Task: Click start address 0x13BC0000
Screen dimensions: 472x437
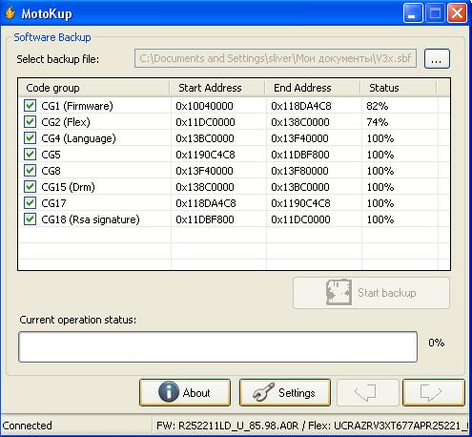Action: pyautogui.click(x=205, y=138)
